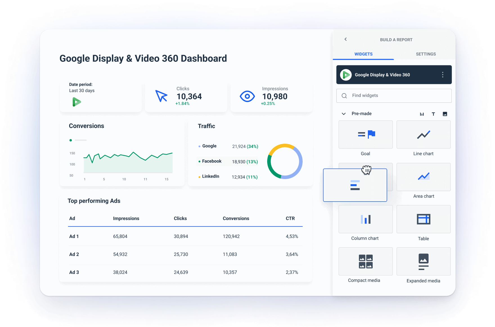Expand the Date period play control
495x327 pixels.
pos(76,102)
